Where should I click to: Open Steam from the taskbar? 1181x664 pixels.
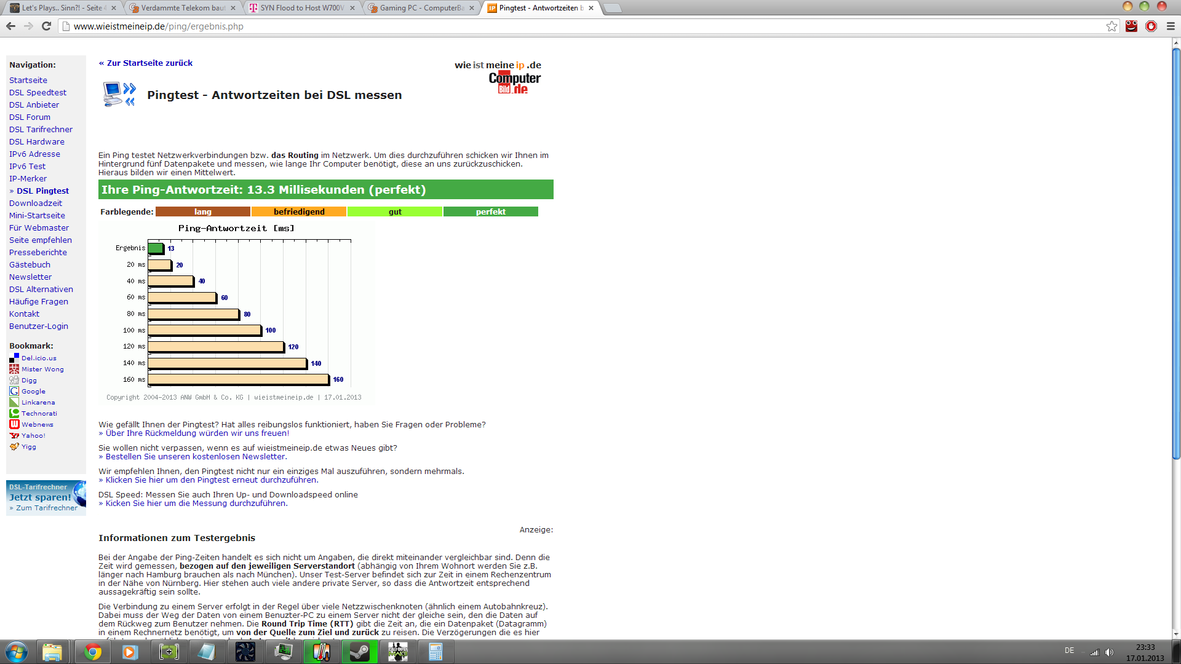[x=359, y=652]
